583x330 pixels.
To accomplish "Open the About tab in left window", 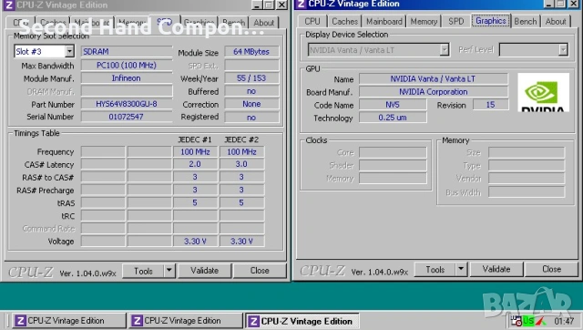I will pos(263,23).
